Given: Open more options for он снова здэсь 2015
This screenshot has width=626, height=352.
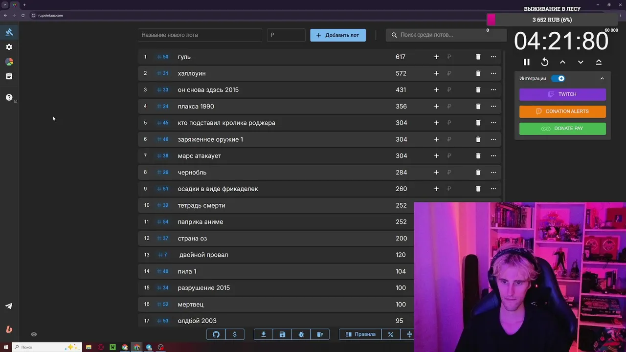Looking at the screenshot, I should pyautogui.click(x=493, y=90).
